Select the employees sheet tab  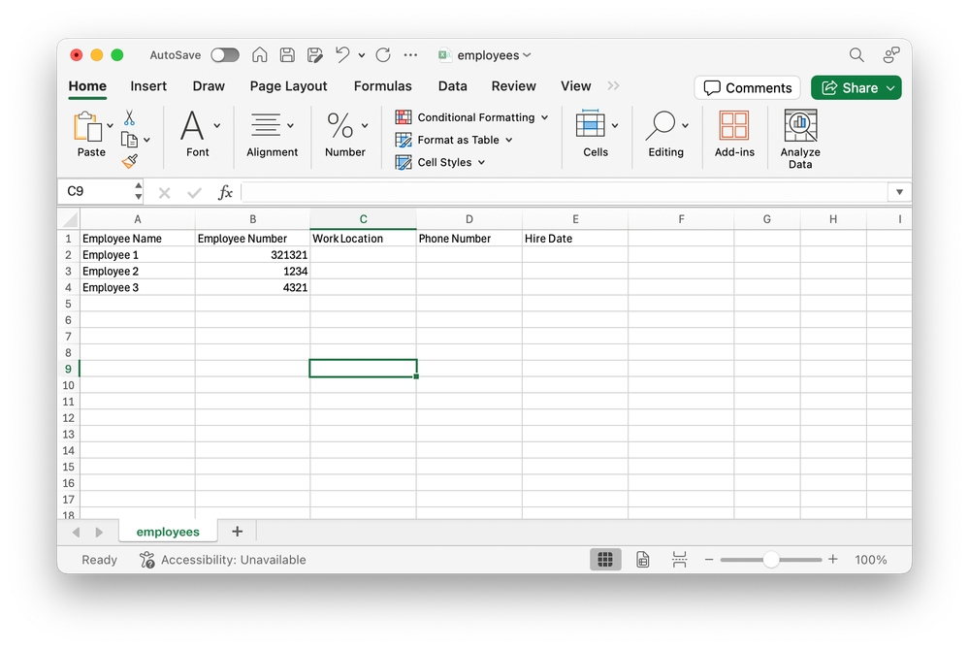pos(167,532)
